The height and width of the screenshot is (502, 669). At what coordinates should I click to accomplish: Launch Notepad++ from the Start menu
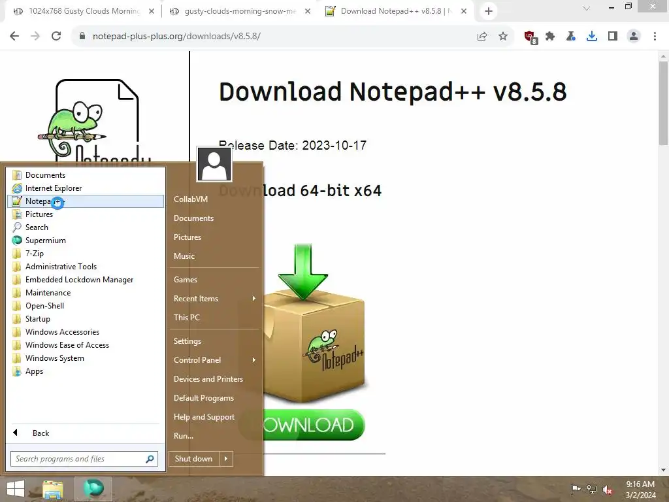(86, 201)
